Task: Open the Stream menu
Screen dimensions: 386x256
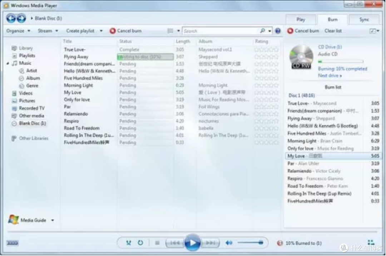Action: click(48, 31)
